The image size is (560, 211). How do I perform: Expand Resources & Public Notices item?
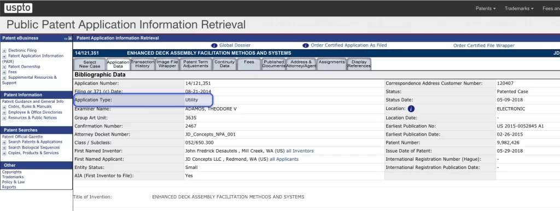[x=4, y=118]
